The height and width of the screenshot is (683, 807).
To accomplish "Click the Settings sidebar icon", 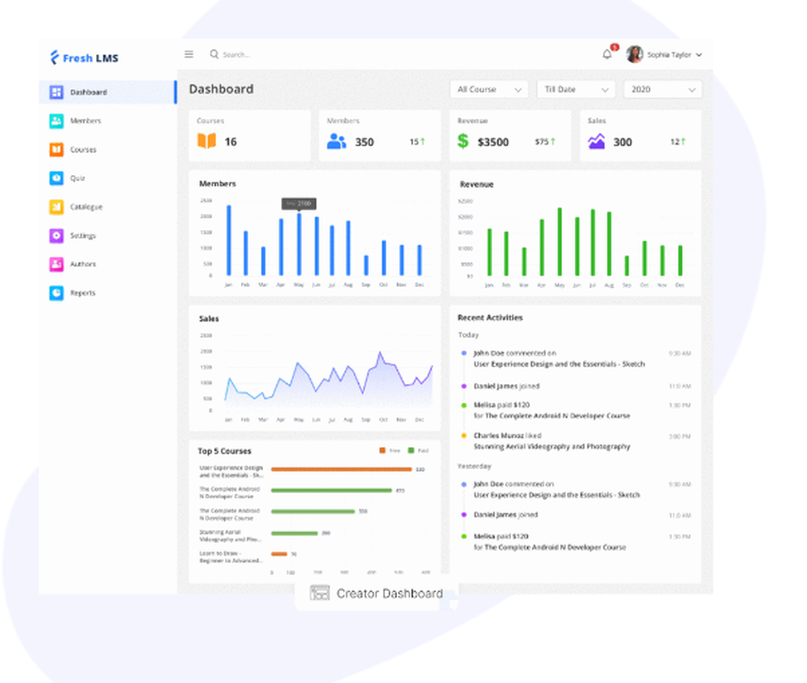I will pos(56,235).
